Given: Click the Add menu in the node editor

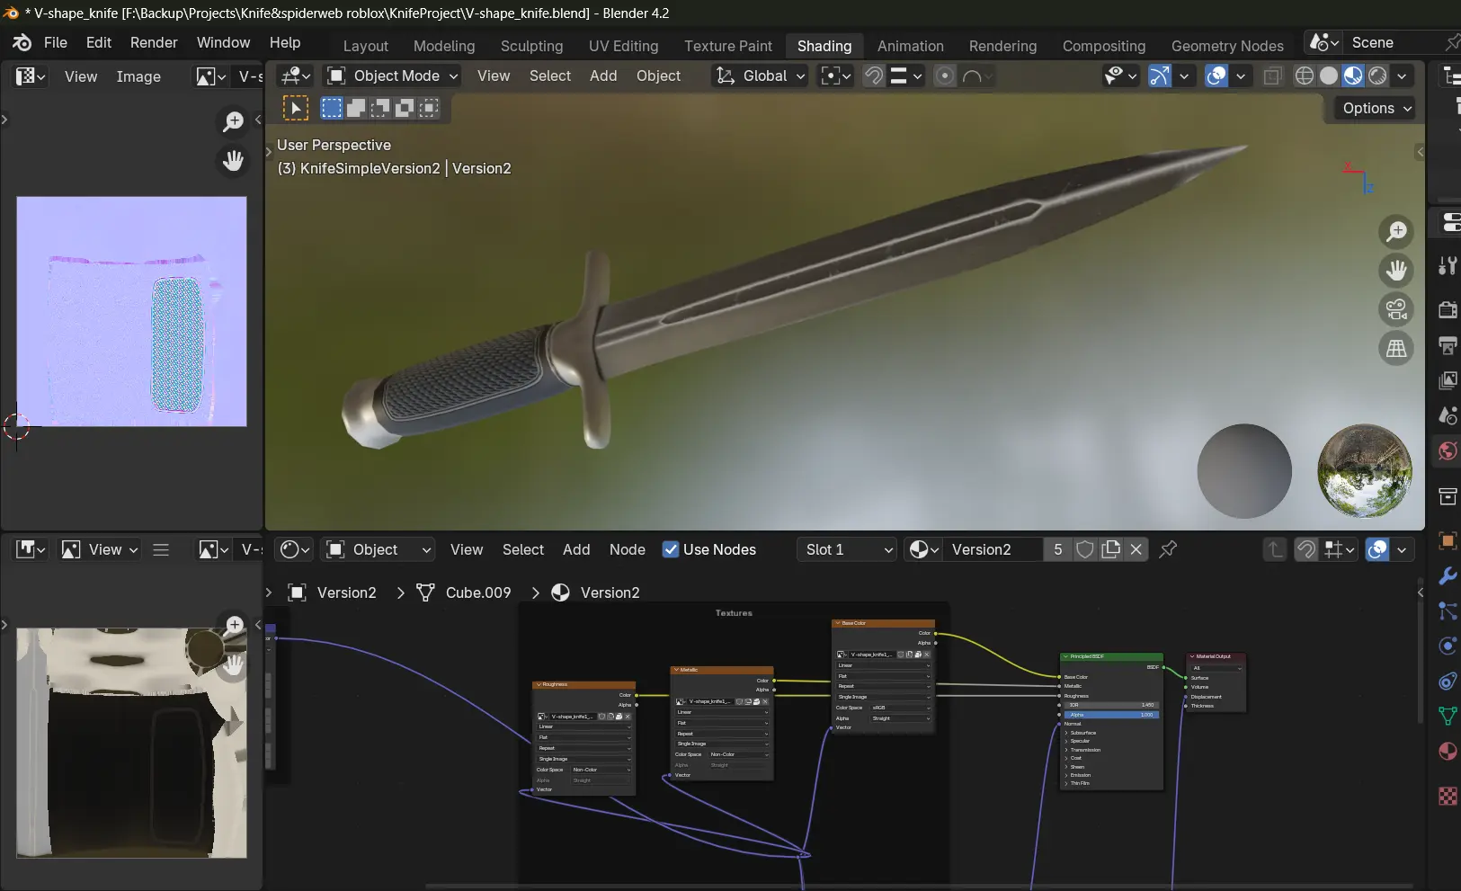Looking at the screenshot, I should (x=576, y=549).
